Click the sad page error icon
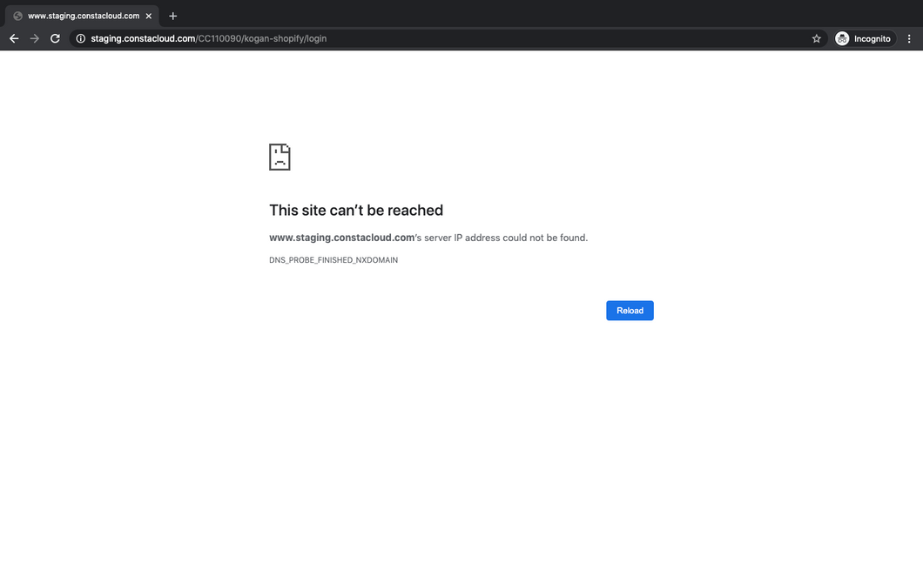 pos(280,158)
